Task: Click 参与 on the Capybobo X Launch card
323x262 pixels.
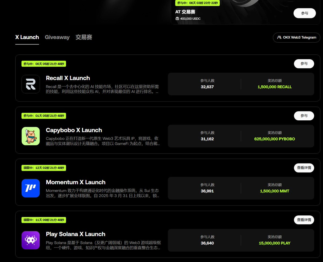Action: tap(304, 116)
